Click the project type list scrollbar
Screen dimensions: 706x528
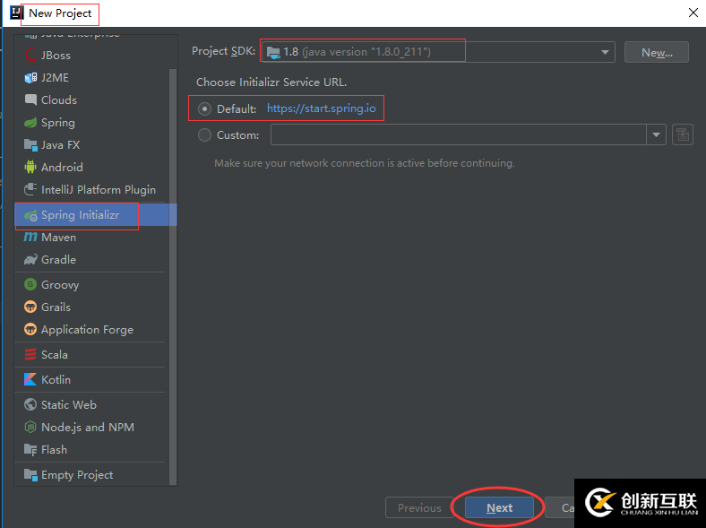(173, 277)
